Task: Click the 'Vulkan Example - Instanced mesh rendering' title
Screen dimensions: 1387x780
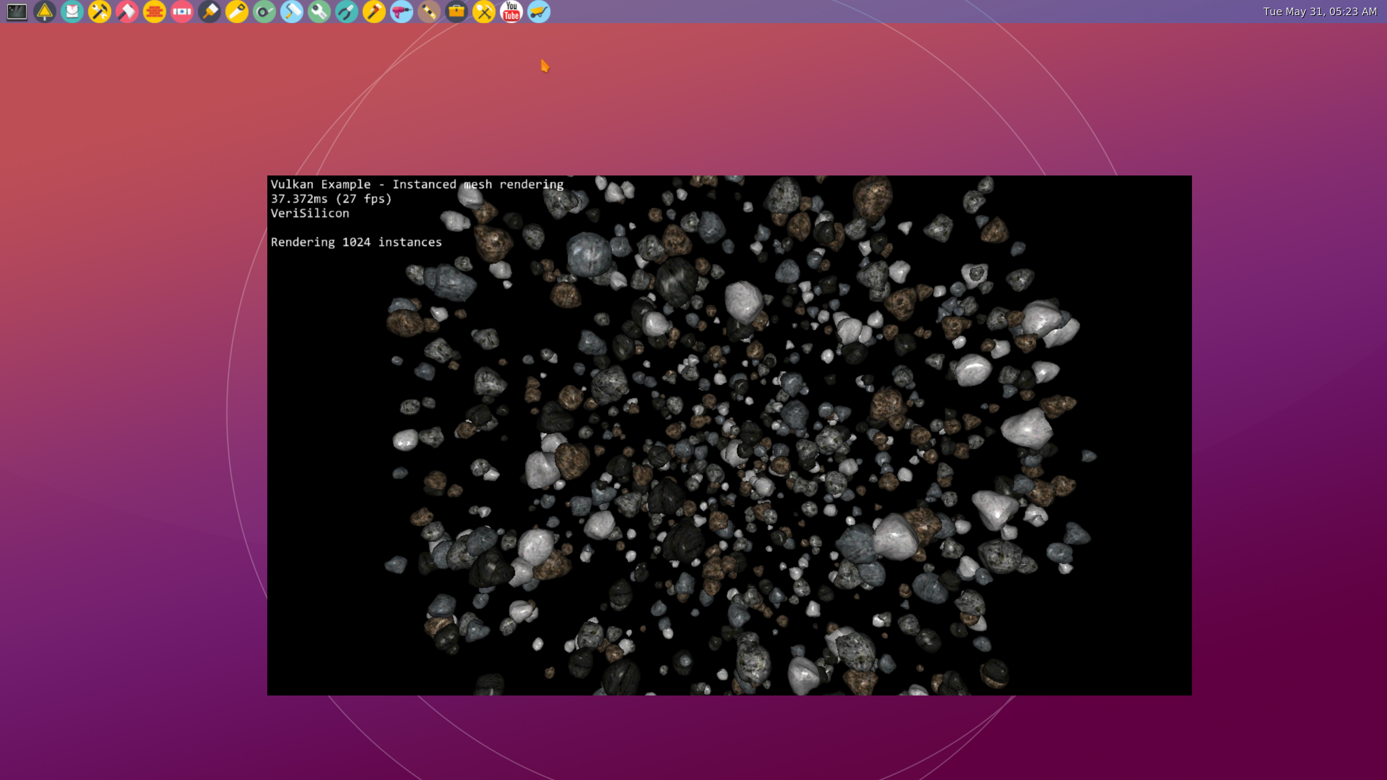Action: pos(417,185)
